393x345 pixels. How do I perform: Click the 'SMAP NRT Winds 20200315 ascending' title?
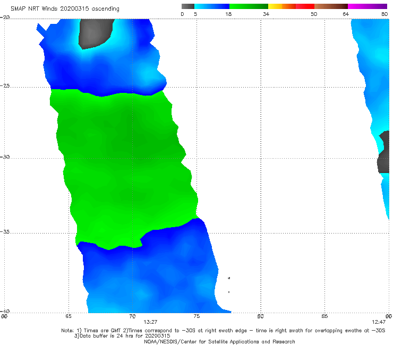point(65,8)
